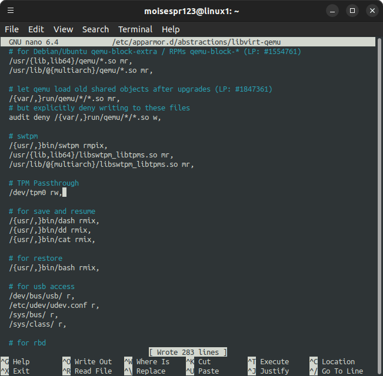
Task: Open the Terminal menu
Action: [x=135, y=29]
